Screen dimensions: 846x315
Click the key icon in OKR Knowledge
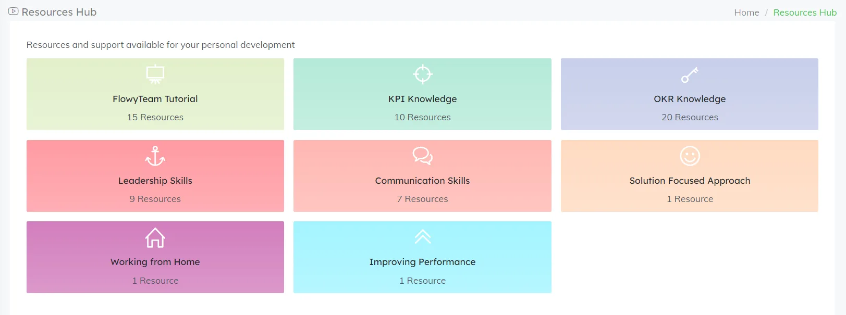tap(690, 75)
